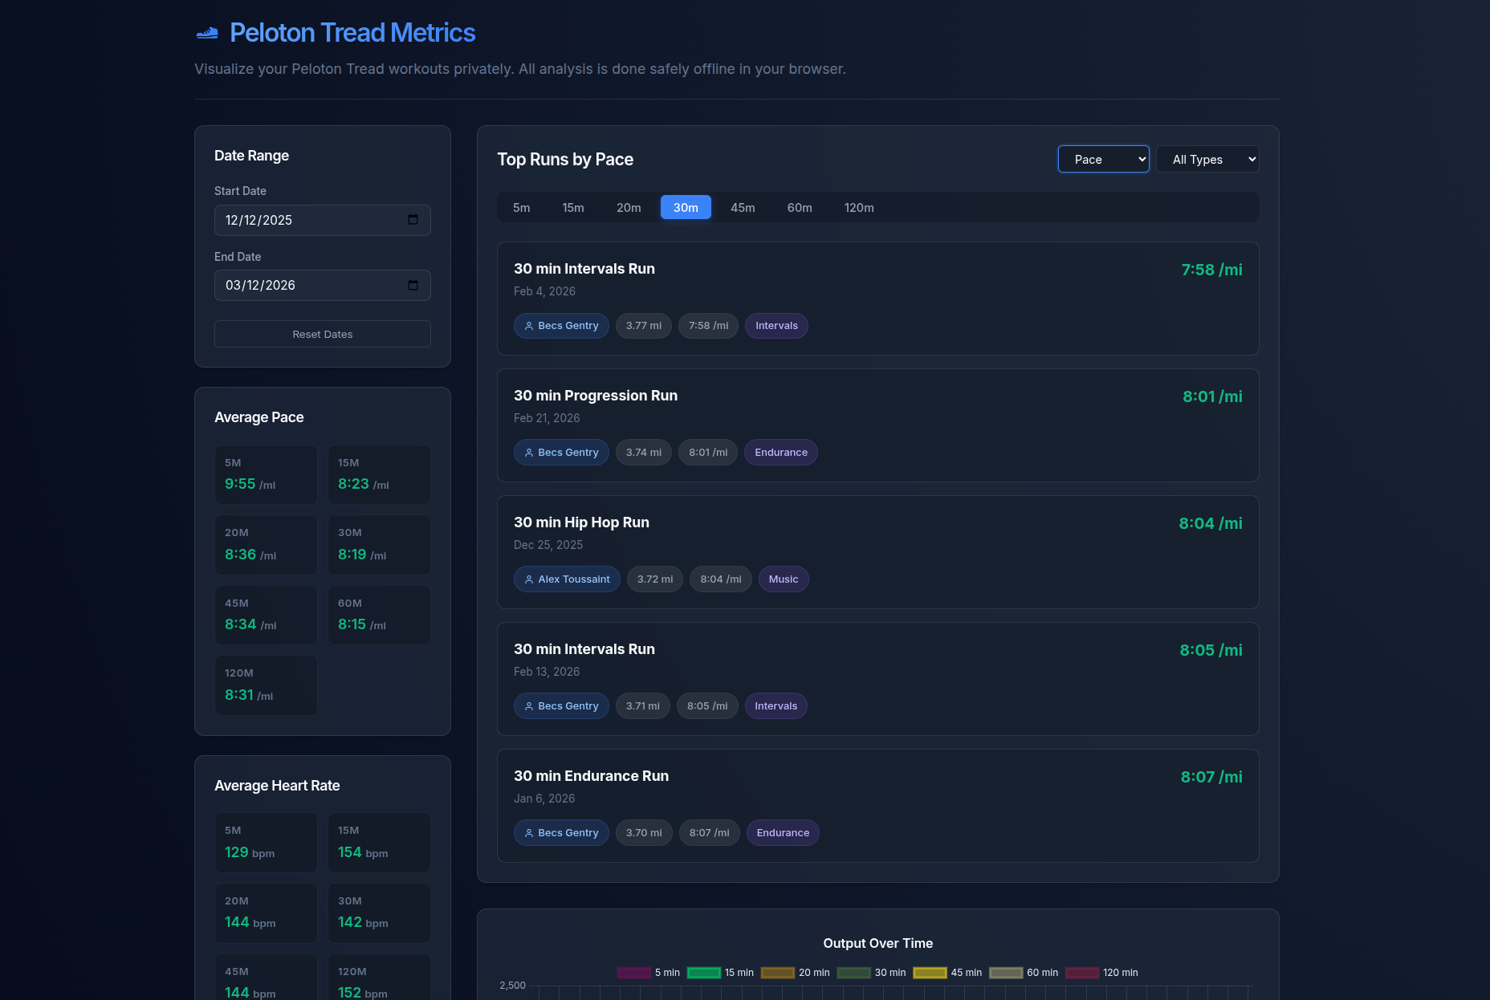The image size is (1490, 1000).
Task: Click the 30 min Hip Hop Run title
Action: 581,522
